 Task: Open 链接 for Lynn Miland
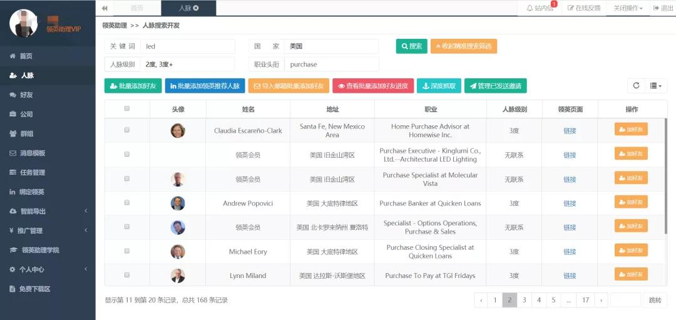[x=570, y=276]
